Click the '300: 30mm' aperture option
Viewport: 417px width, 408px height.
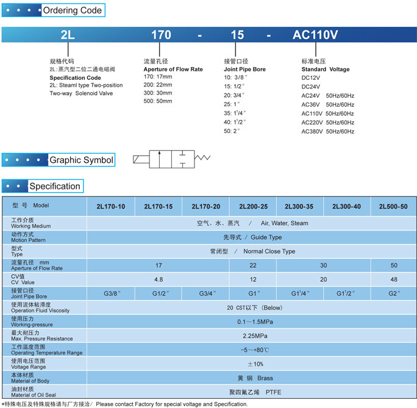click(158, 93)
